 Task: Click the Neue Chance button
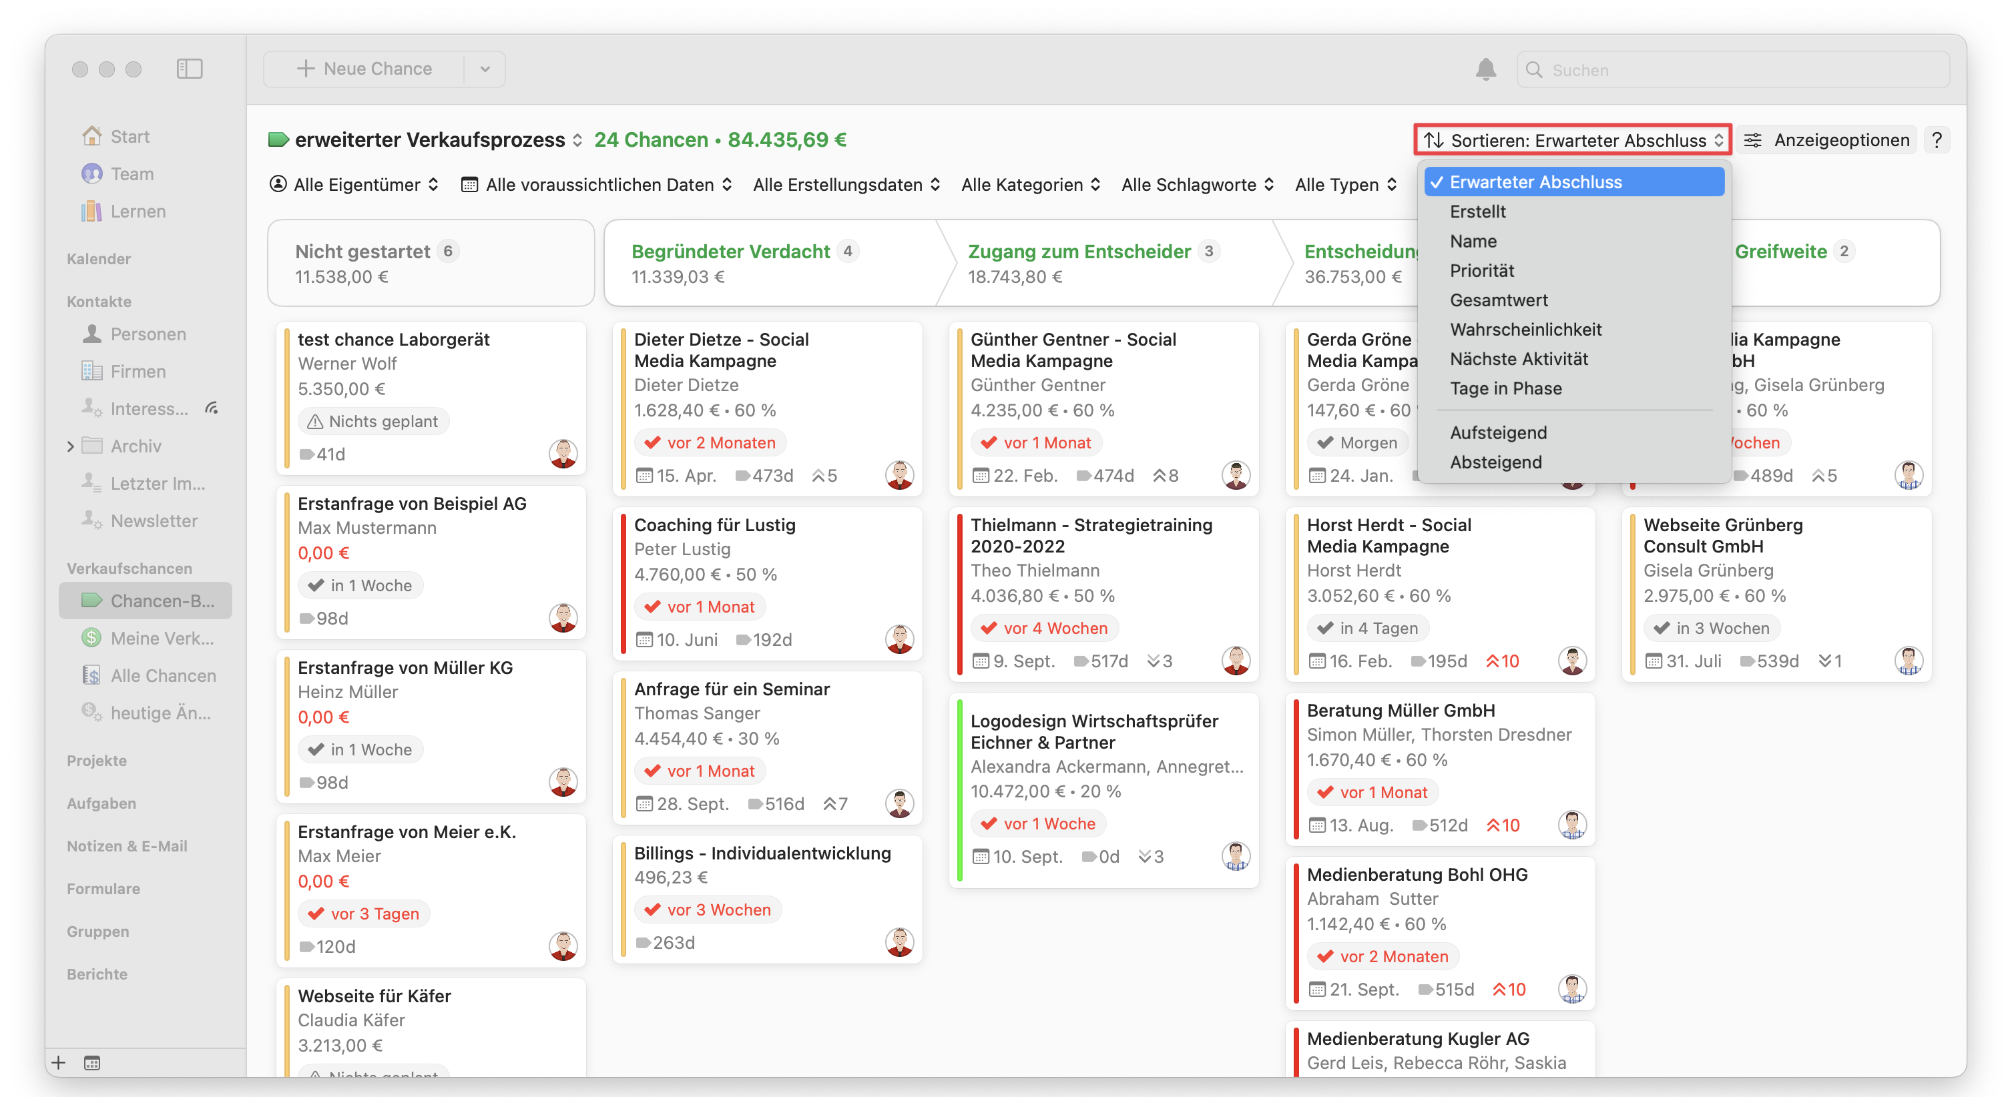[364, 69]
